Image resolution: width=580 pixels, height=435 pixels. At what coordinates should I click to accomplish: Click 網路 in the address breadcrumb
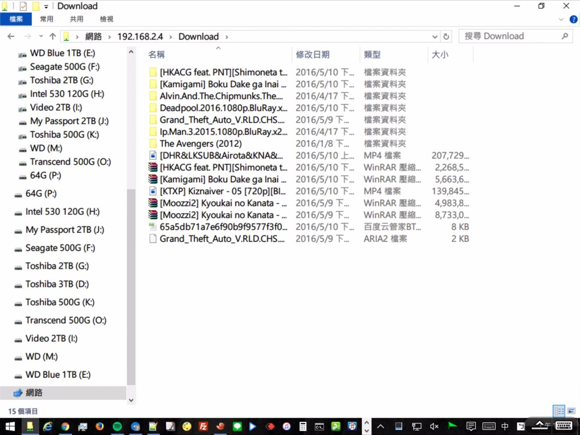pos(93,37)
